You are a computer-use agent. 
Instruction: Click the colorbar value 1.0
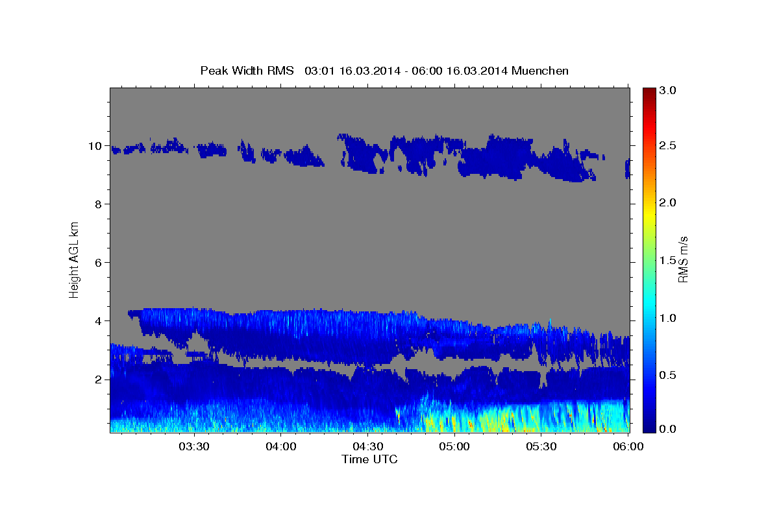point(669,318)
